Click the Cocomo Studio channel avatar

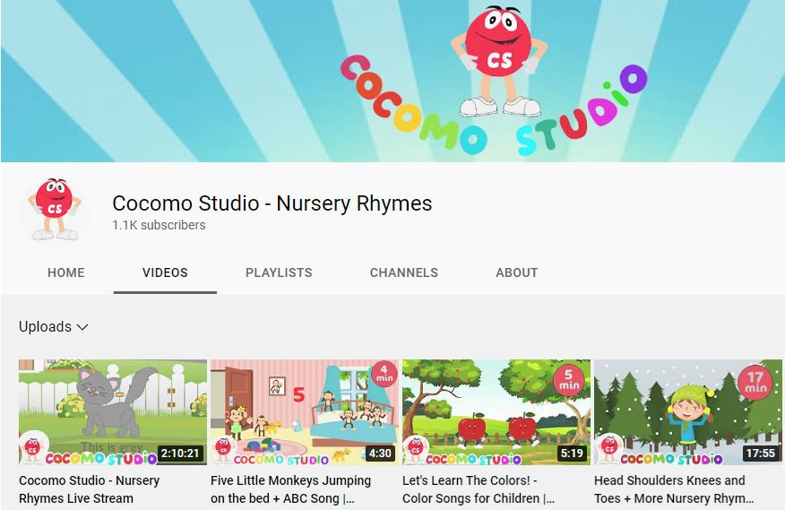click(56, 209)
